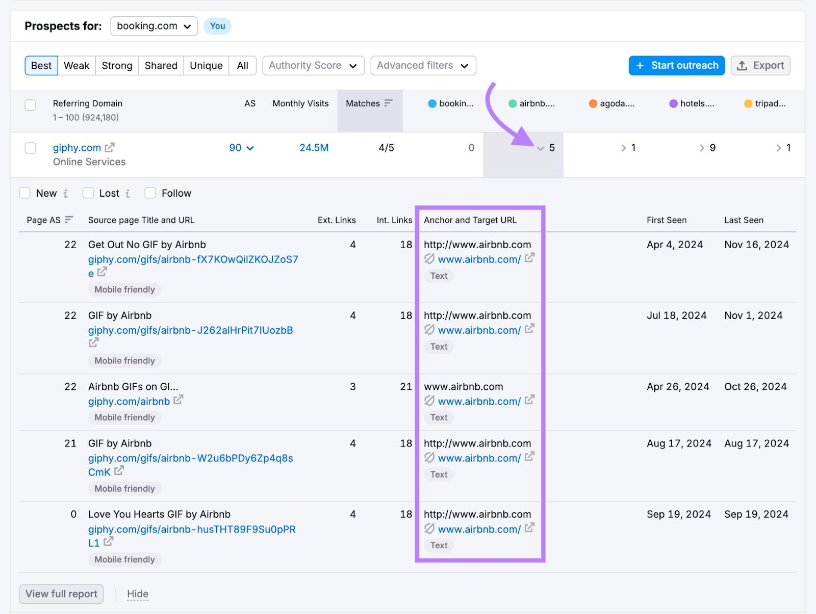Open giphy.com external link icon
This screenshot has width=816, height=614.
click(x=110, y=147)
